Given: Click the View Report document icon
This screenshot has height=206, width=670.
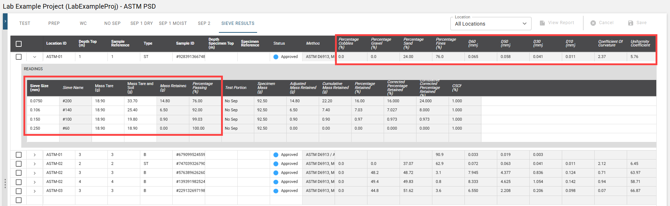Looking at the screenshot, I should pos(542,23).
